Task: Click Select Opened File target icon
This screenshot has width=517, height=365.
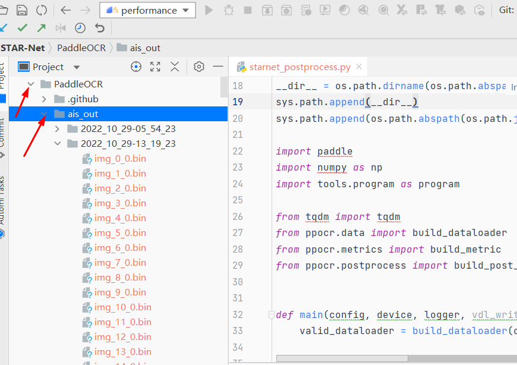Action: pyautogui.click(x=135, y=67)
